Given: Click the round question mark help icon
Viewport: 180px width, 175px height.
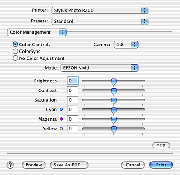Looking at the screenshot, I should tap(10, 165).
